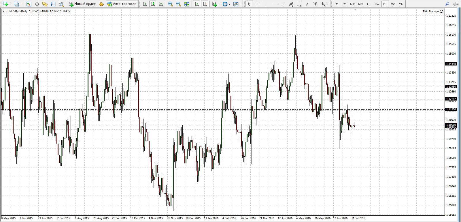Open the Terminal panel icon
Image resolution: width=461 pixels, height=222 pixels.
point(53,4)
